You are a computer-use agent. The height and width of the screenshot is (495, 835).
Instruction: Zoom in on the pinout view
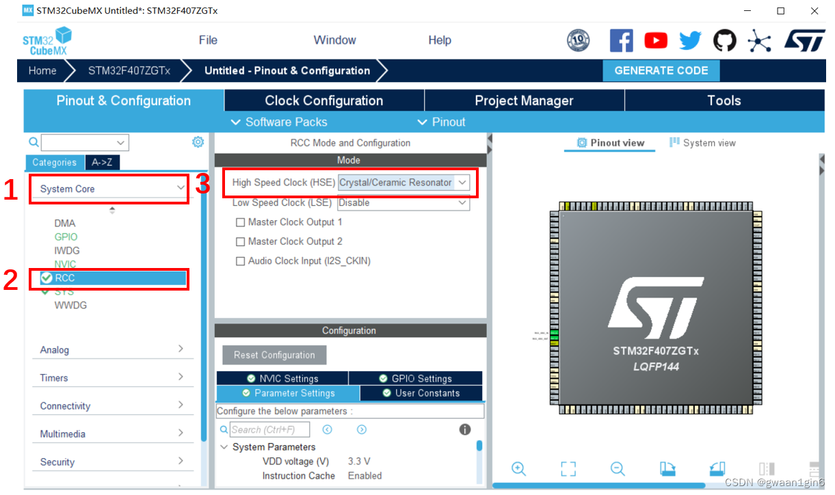click(518, 469)
